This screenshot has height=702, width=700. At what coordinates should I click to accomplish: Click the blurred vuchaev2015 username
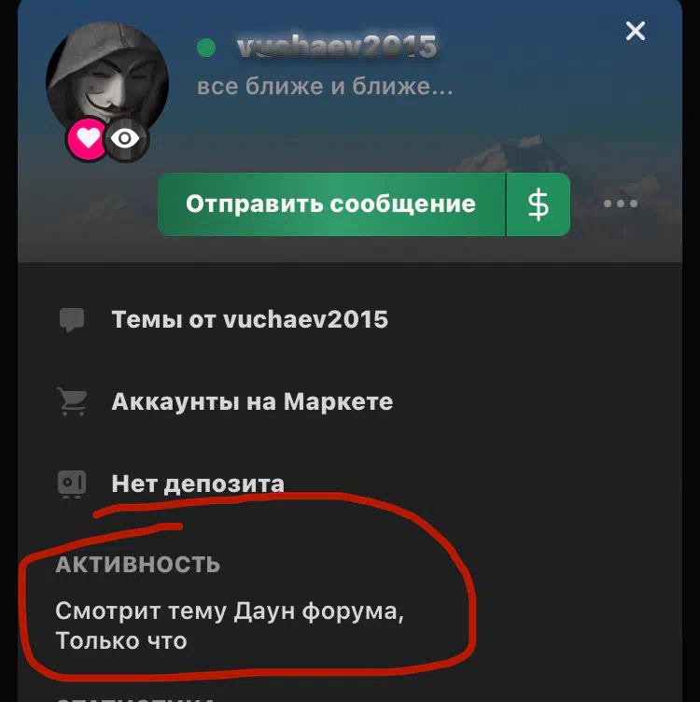coord(337,47)
